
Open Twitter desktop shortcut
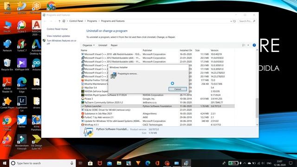tap(22, 122)
